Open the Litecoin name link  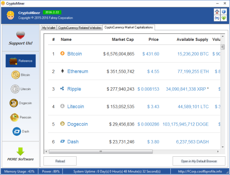[76, 106]
